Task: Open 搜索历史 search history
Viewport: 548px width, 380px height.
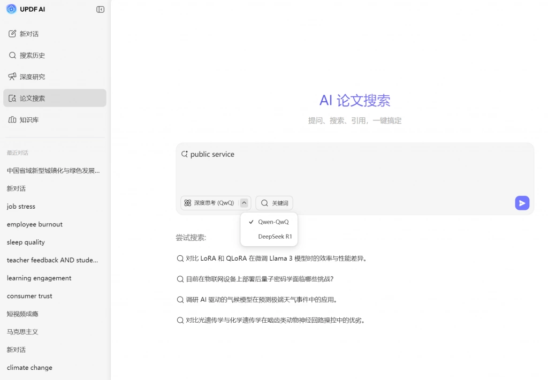Action: point(55,55)
